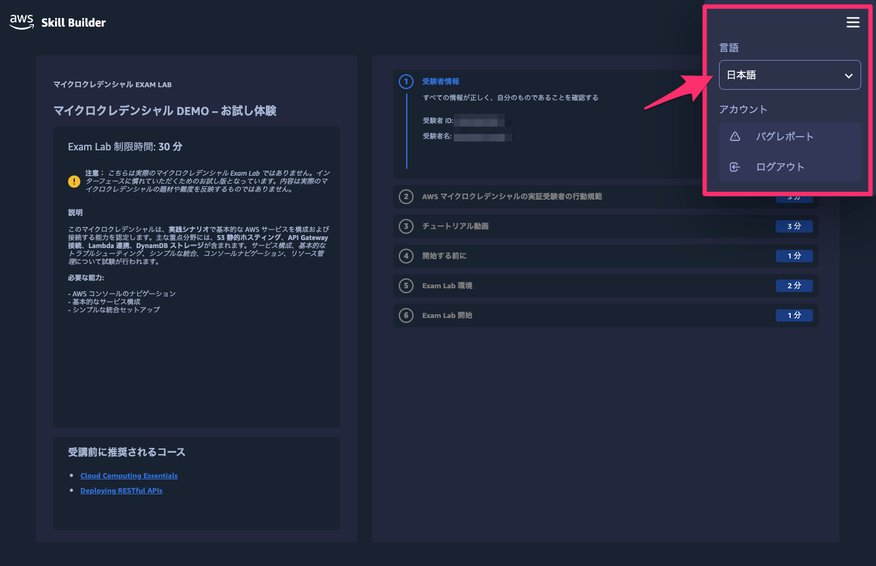Click the アカウント label in the menu
Image resolution: width=876 pixels, height=566 pixels.
pyautogui.click(x=743, y=109)
